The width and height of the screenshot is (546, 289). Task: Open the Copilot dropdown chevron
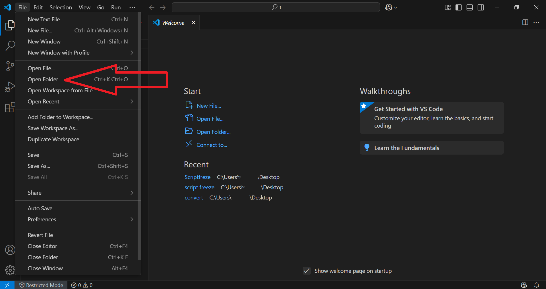(396, 8)
